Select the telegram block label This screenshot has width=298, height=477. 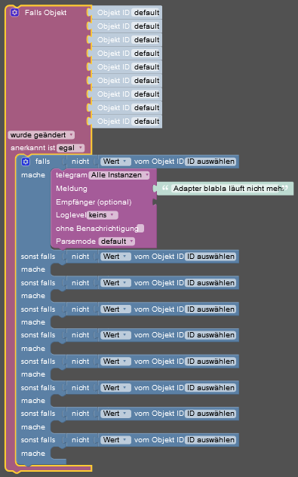tap(71, 175)
